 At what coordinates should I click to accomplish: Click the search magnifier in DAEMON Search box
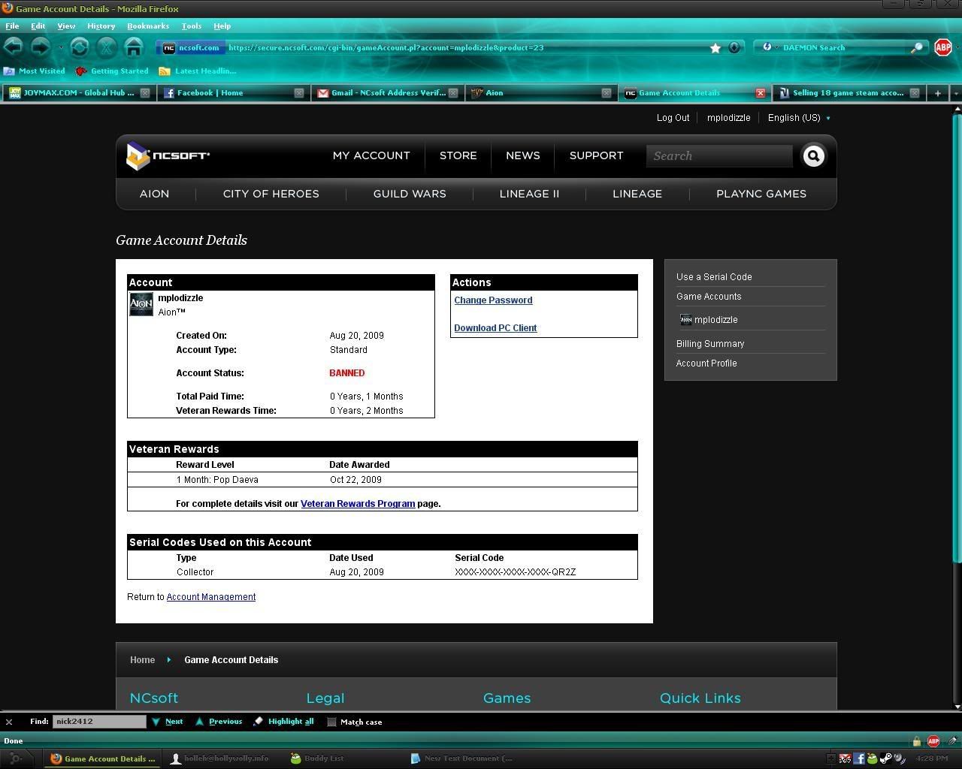[x=917, y=47]
